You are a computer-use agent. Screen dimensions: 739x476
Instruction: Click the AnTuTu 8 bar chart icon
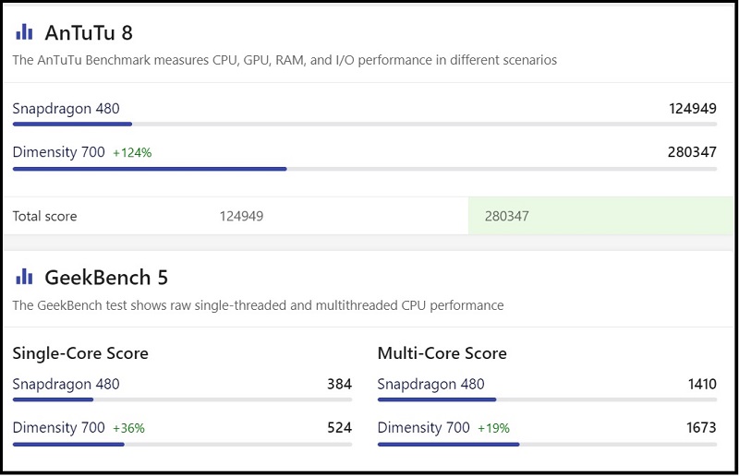tap(24, 32)
